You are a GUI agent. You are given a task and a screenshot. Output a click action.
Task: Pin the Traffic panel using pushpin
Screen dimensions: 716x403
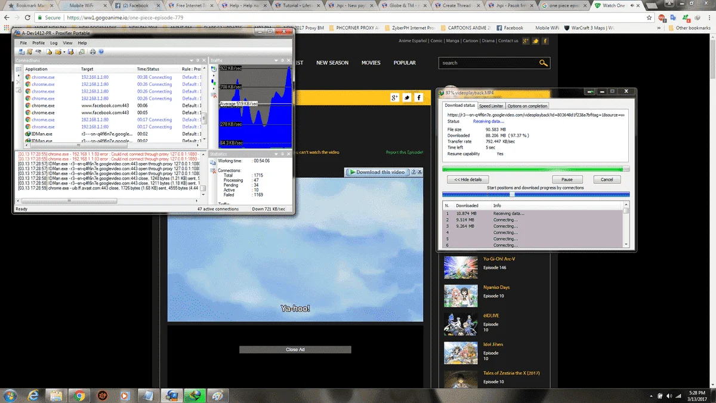283,60
